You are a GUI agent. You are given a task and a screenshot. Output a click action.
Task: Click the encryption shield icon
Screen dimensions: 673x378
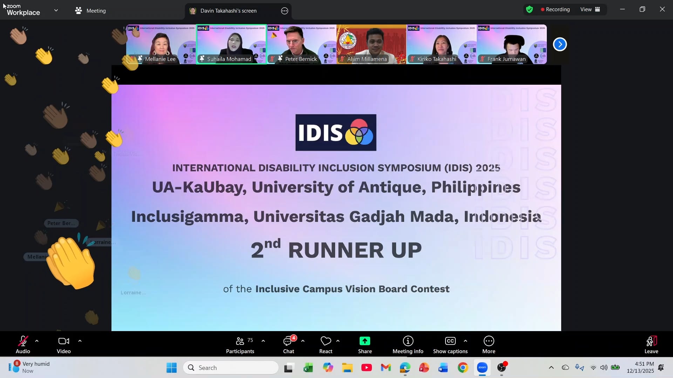529,9
